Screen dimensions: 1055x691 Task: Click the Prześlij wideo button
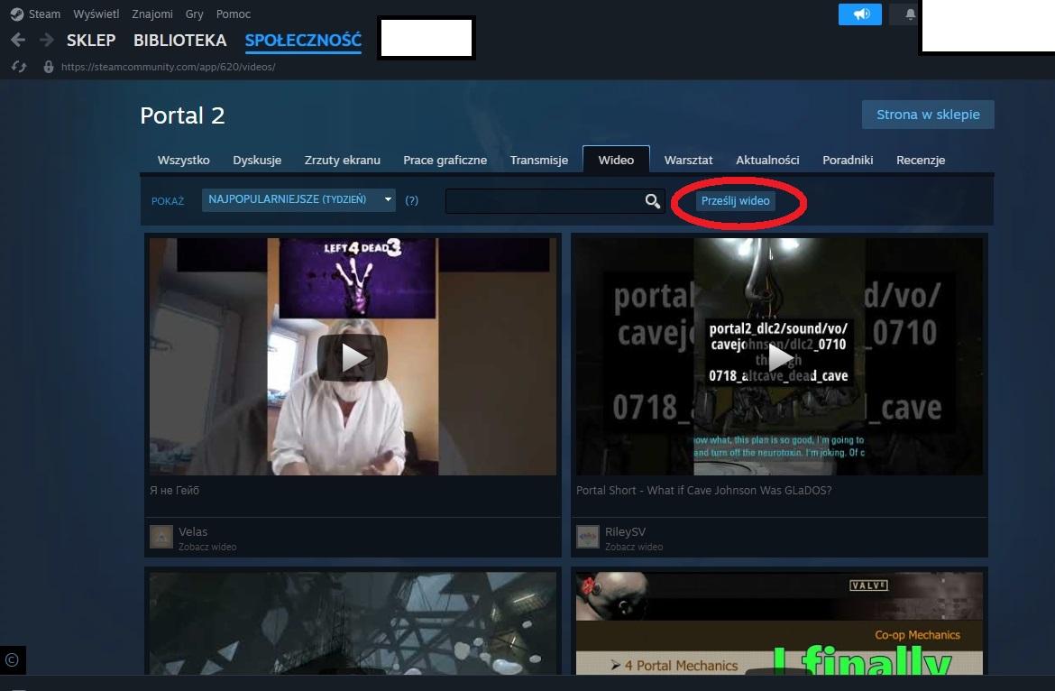coord(736,200)
